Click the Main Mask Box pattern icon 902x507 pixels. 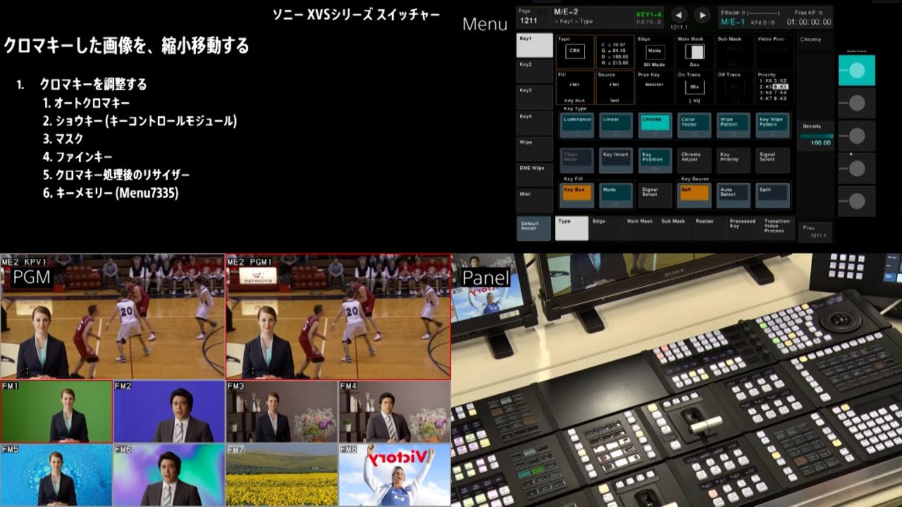[x=695, y=51]
